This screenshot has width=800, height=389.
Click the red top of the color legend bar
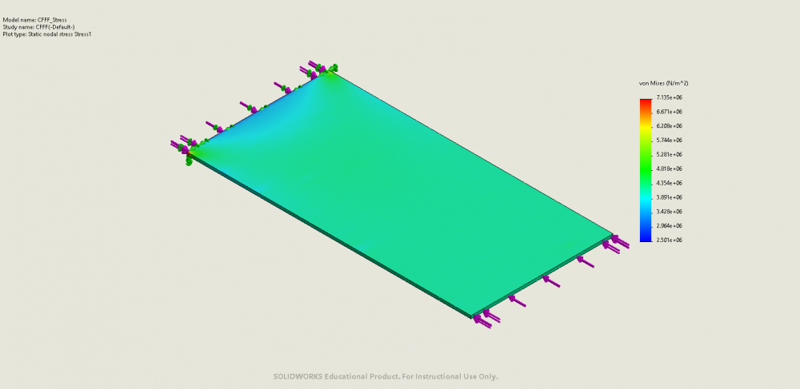click(645, 102)
